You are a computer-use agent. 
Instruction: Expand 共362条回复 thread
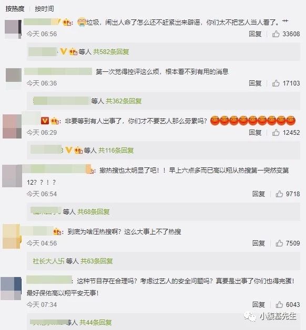coord(124,101)
